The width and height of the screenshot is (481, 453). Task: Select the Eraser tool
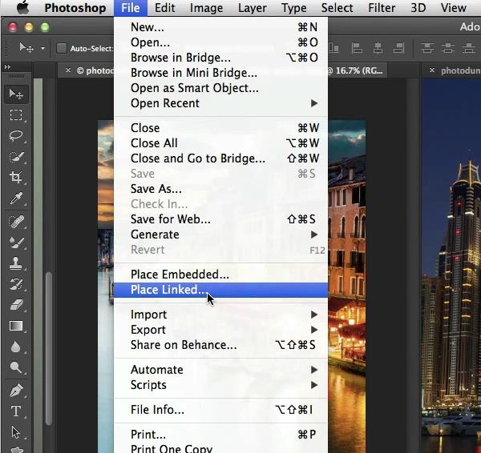[x=15, y=305]
